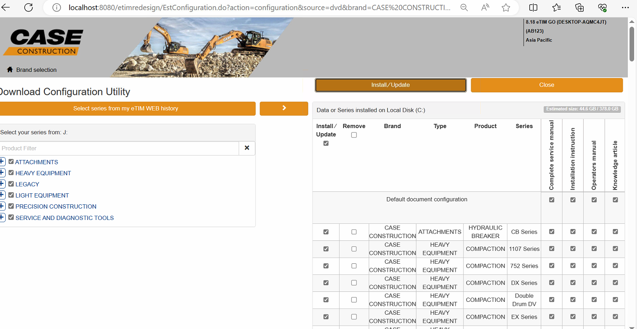Open the ATTACHMENTS tree label
Screen dimensions: 637x329
click(x=37, y=162)
